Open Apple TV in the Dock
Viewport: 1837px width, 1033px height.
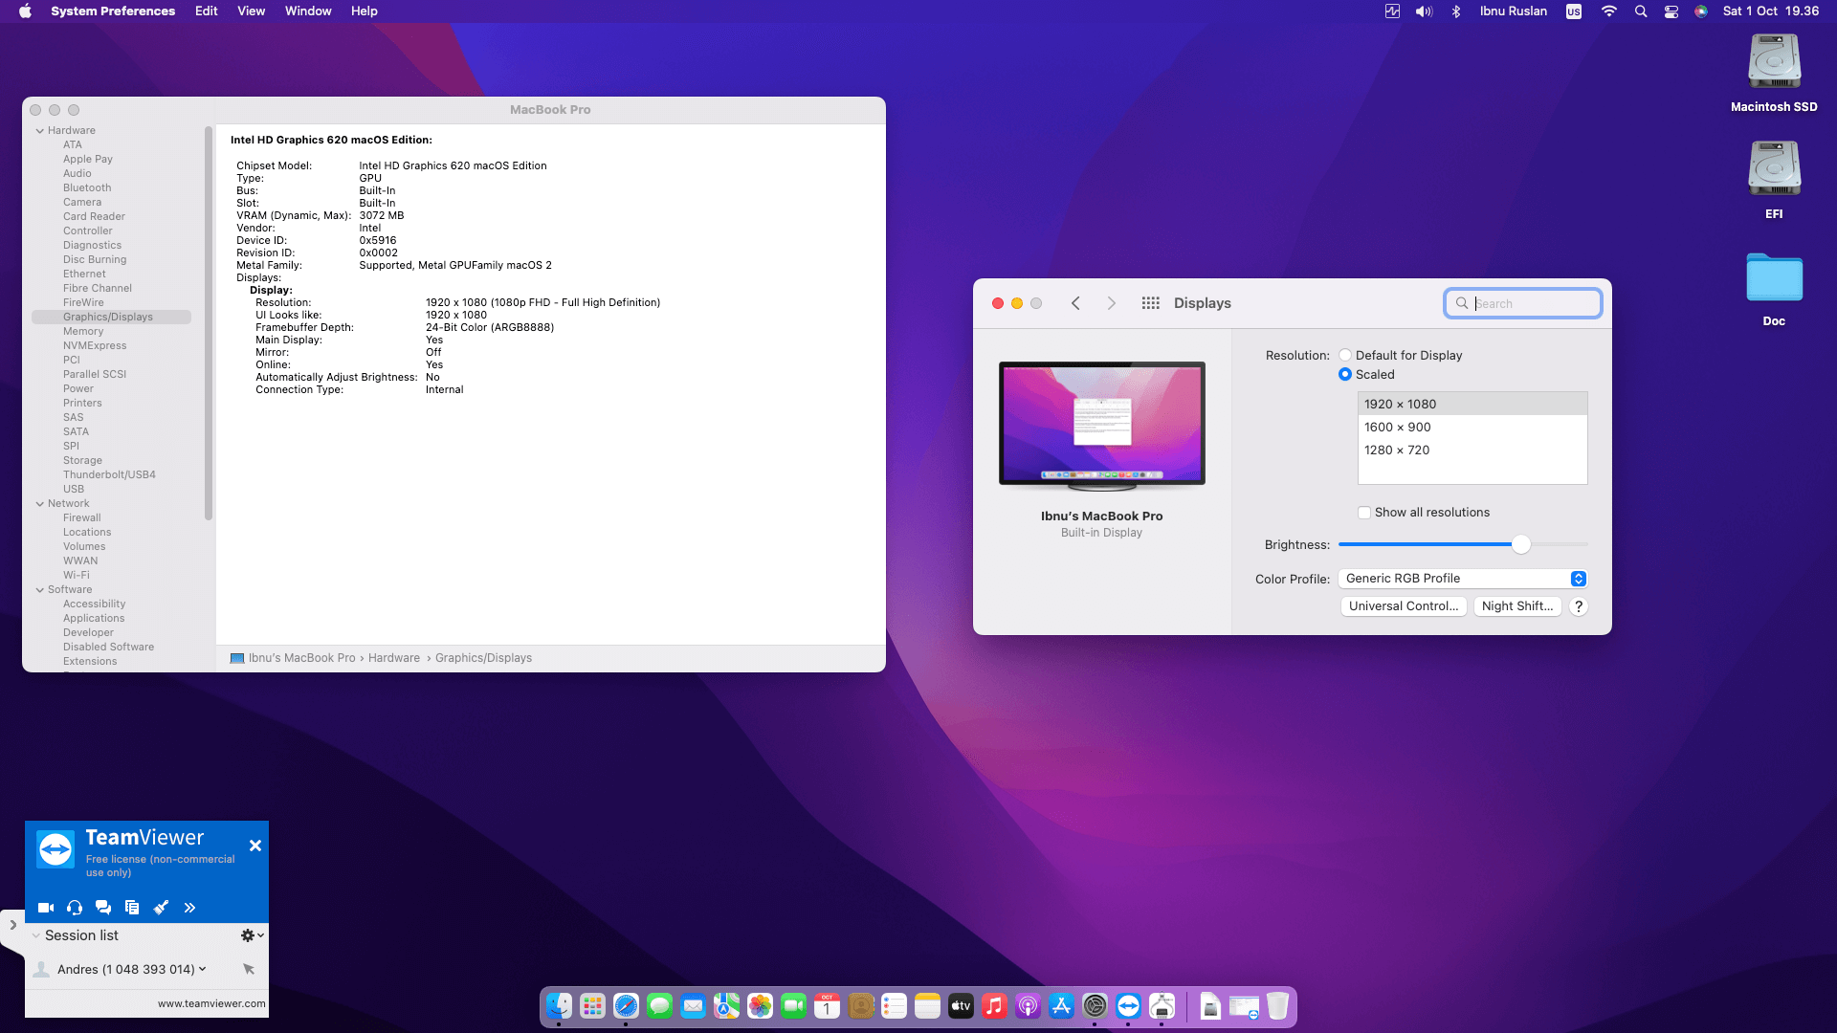(x=961, y=1006)
